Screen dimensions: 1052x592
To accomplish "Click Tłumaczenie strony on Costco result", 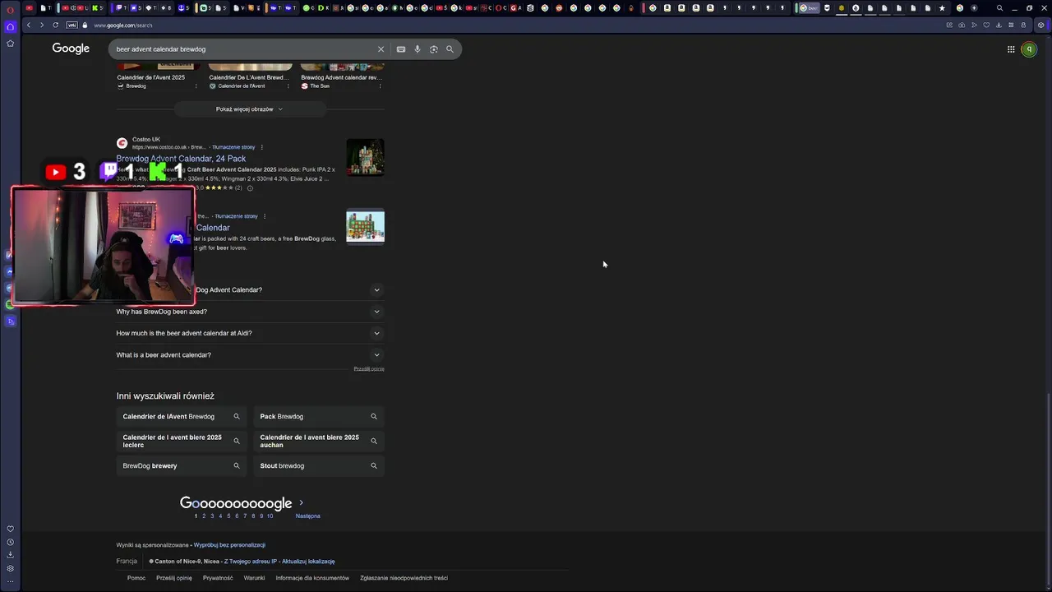I will tap(233, 147).
